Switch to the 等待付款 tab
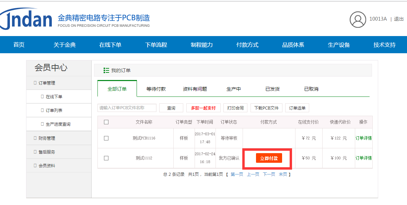The width and height of the screenshot is (407, 205). (x=156, y=89)
